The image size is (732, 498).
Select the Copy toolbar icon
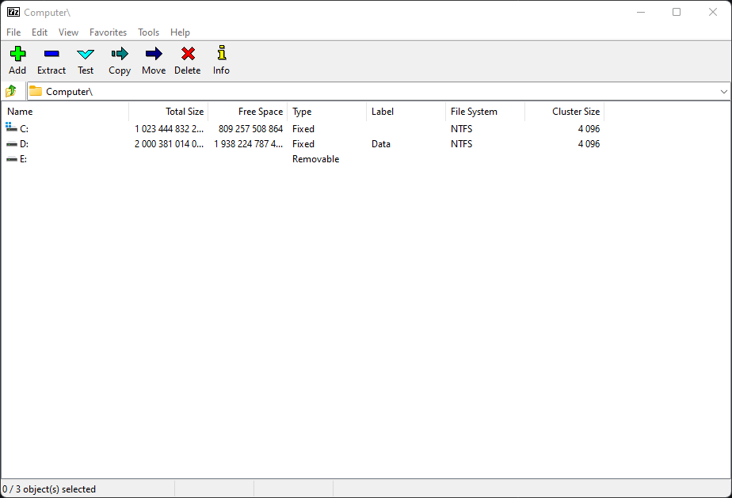point(120,55)
